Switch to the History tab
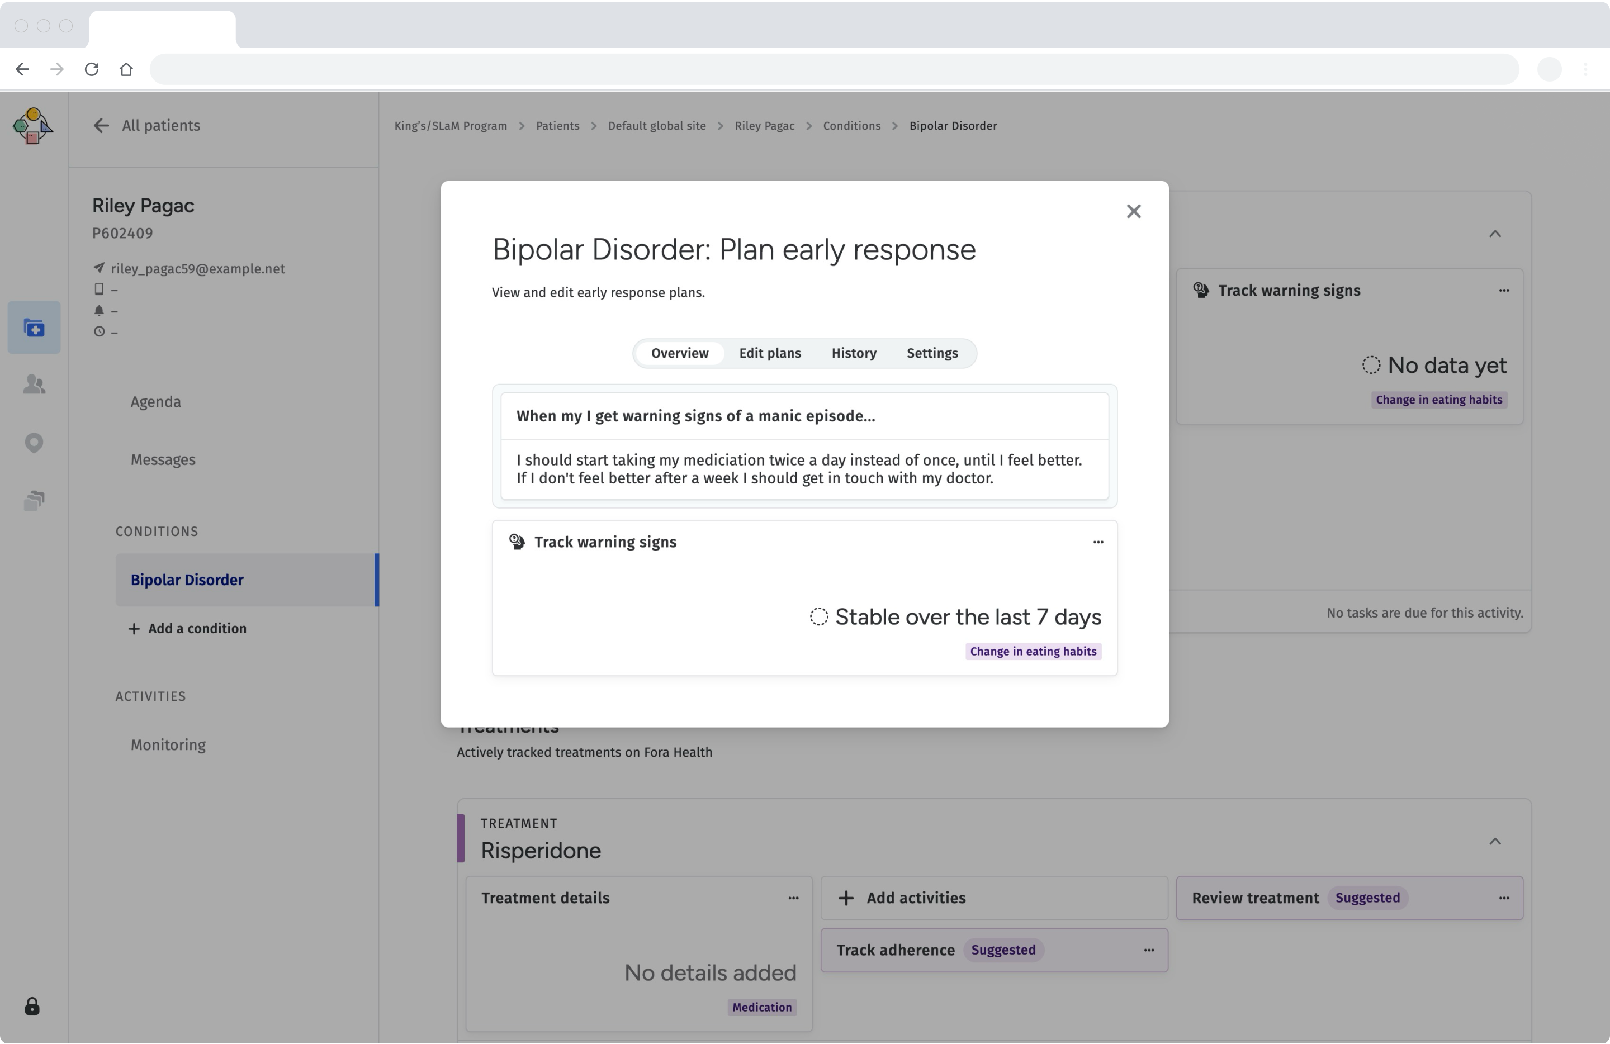 (853, 353)
